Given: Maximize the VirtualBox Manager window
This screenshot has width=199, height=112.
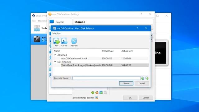Looking at the screenshot, I should pyautogui.click(x=158, y=16).
